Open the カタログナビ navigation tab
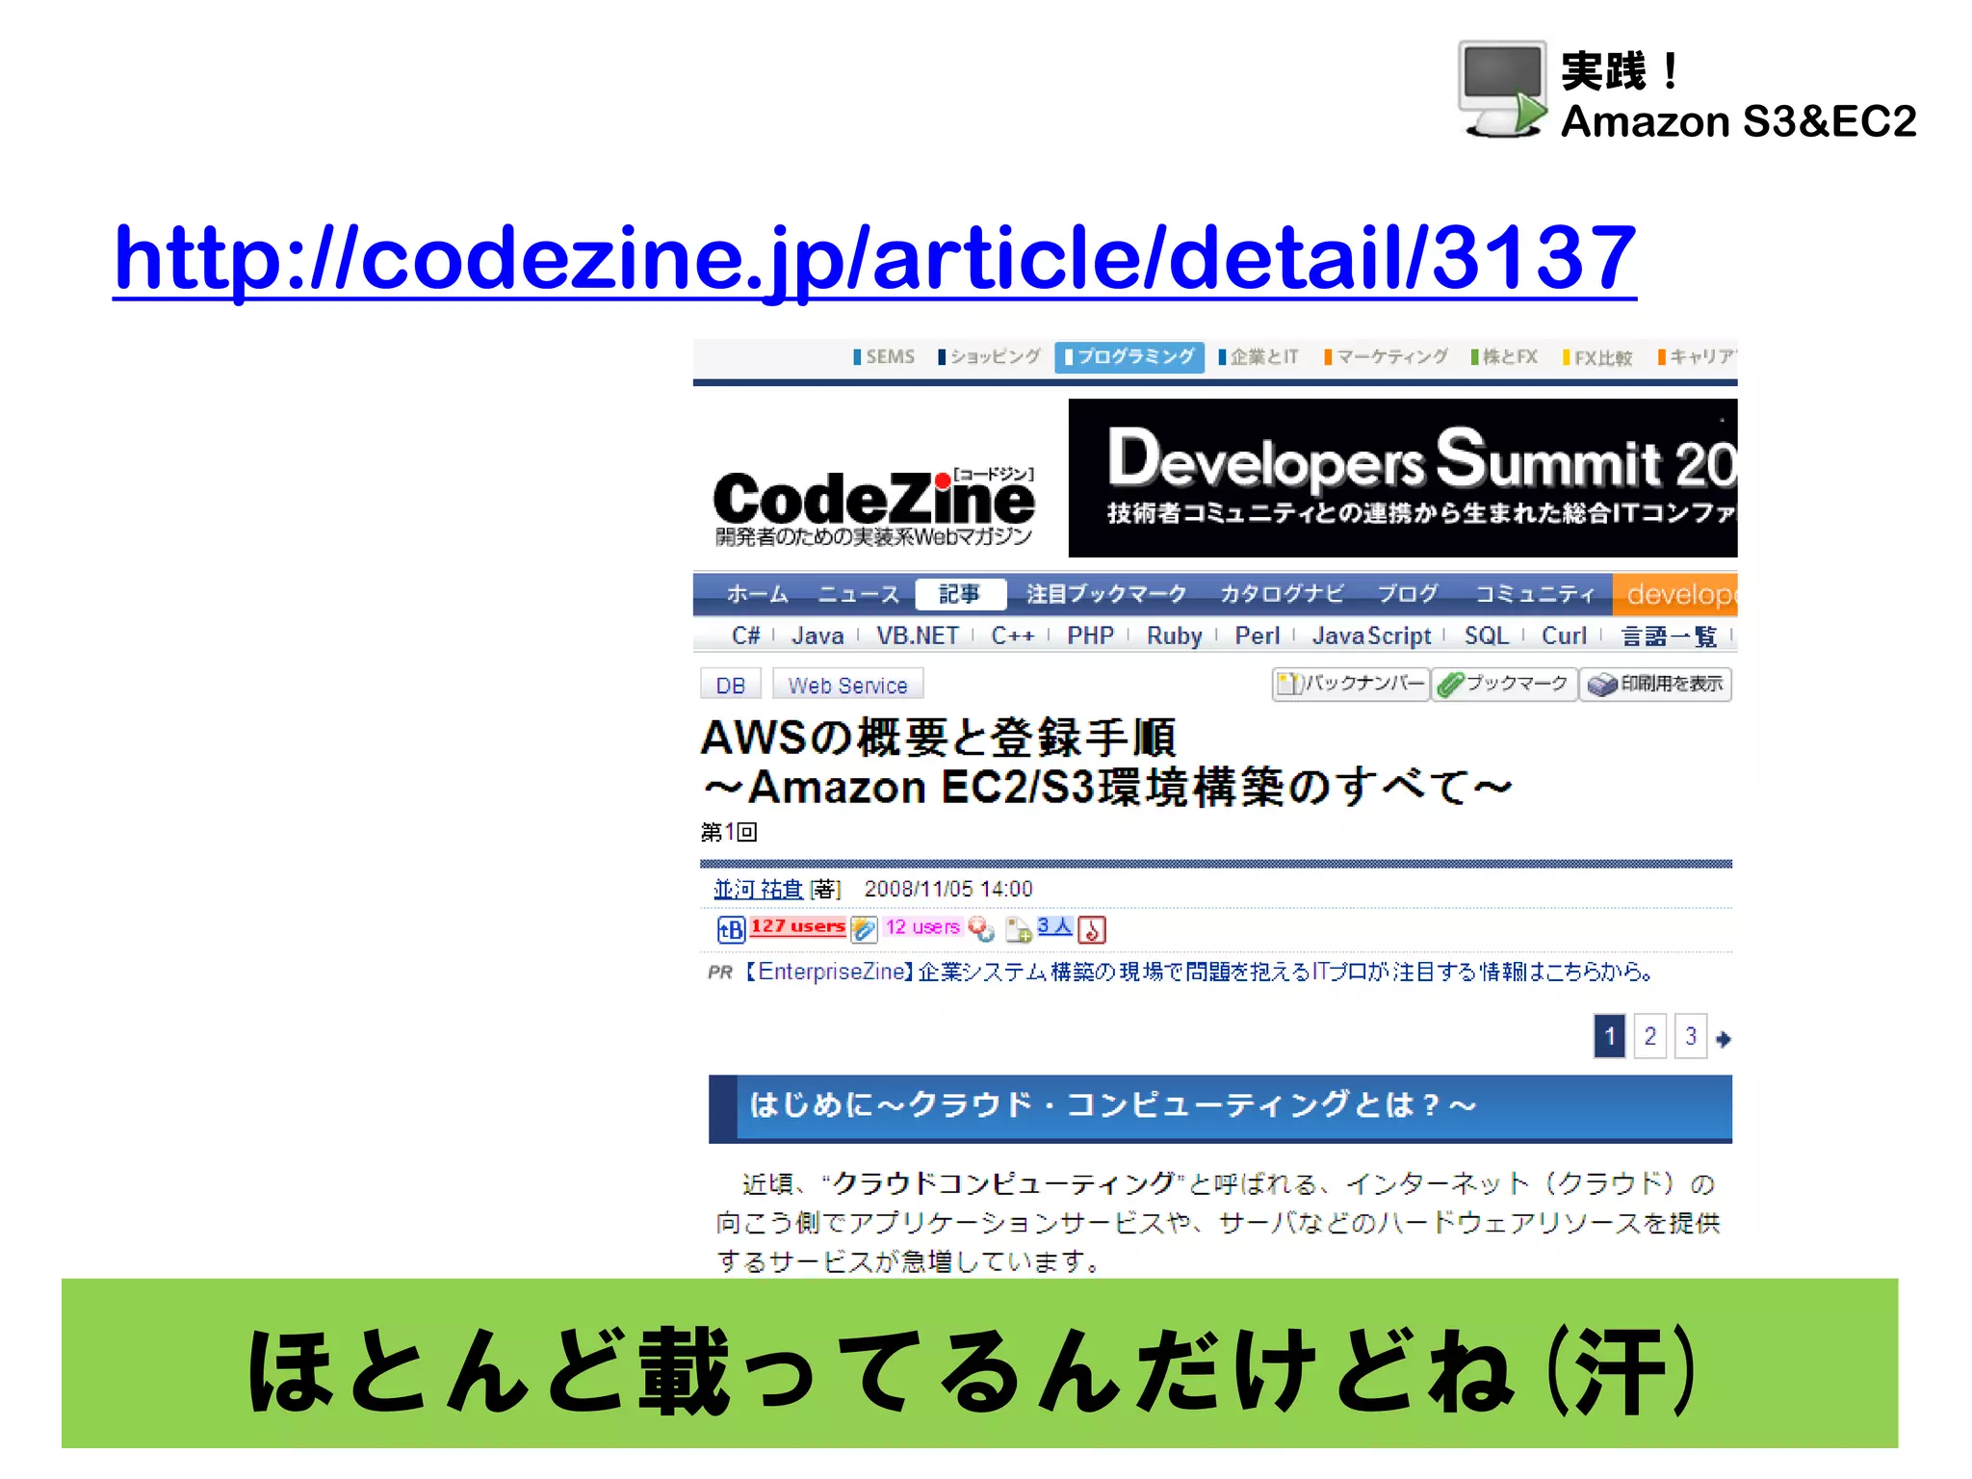1972x1479 pixels. 1283,594
